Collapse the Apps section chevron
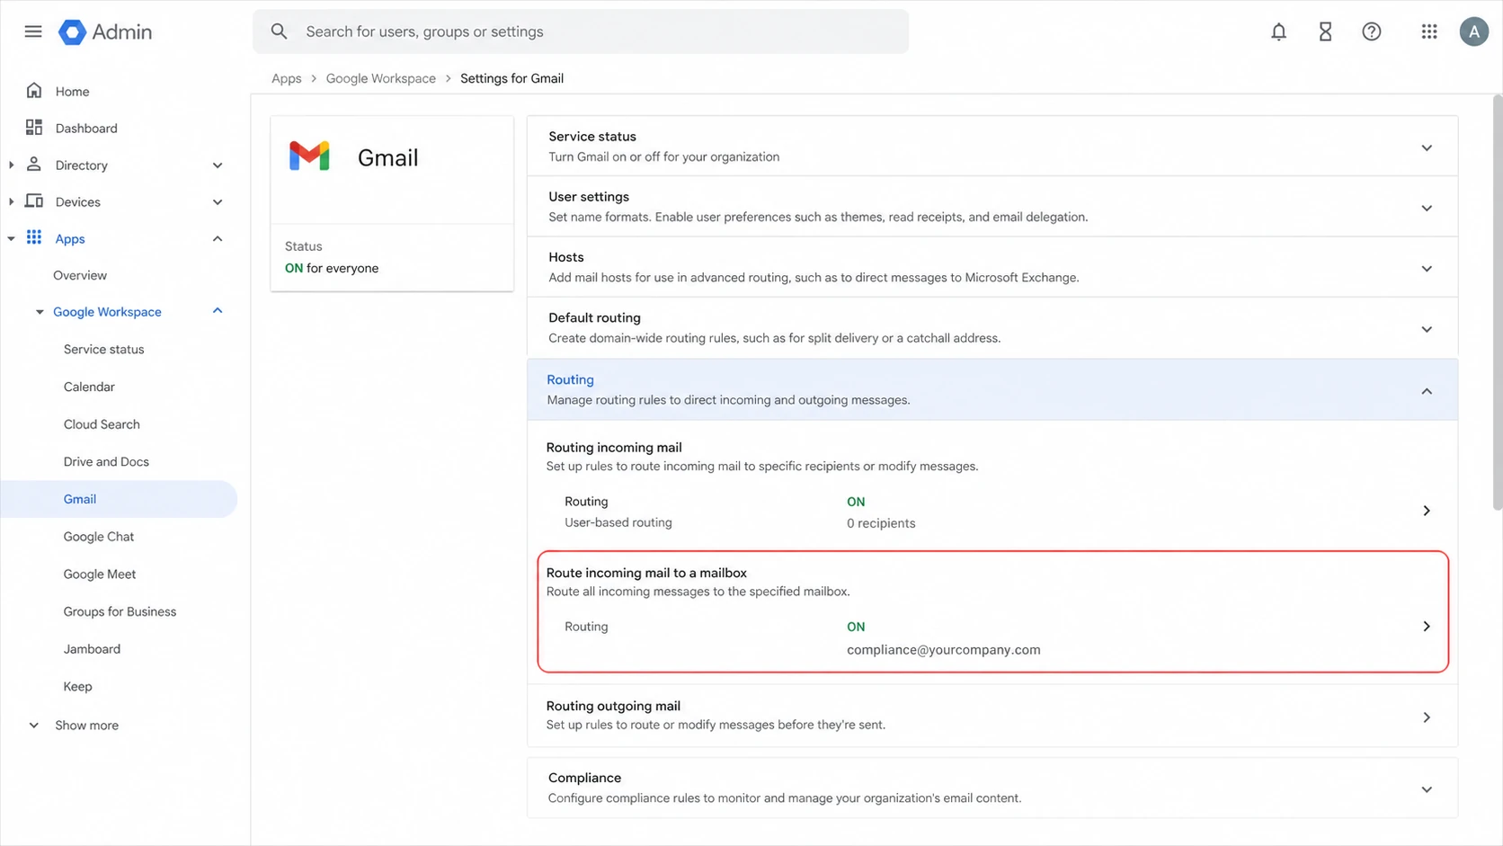 point(218,238)
